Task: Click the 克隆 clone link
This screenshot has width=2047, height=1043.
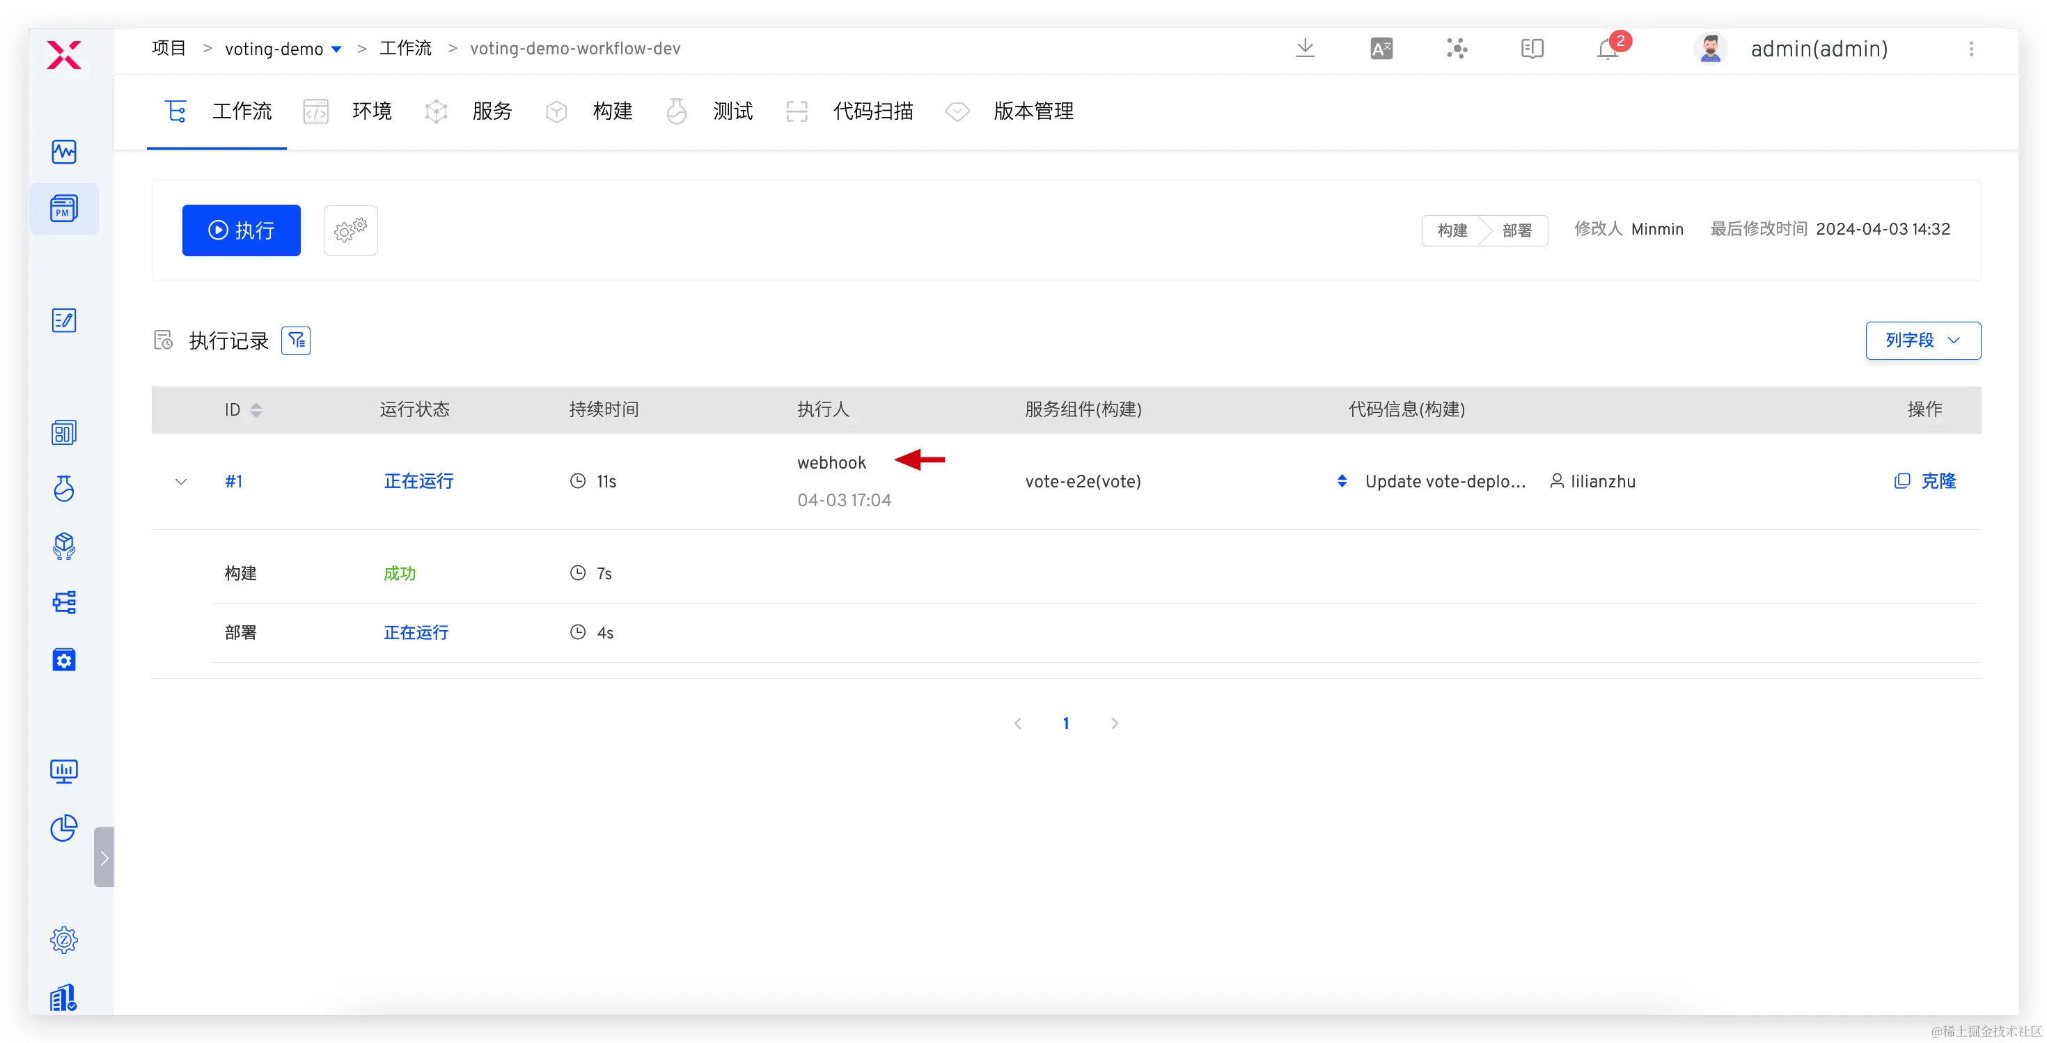Action: (1937, 481)
